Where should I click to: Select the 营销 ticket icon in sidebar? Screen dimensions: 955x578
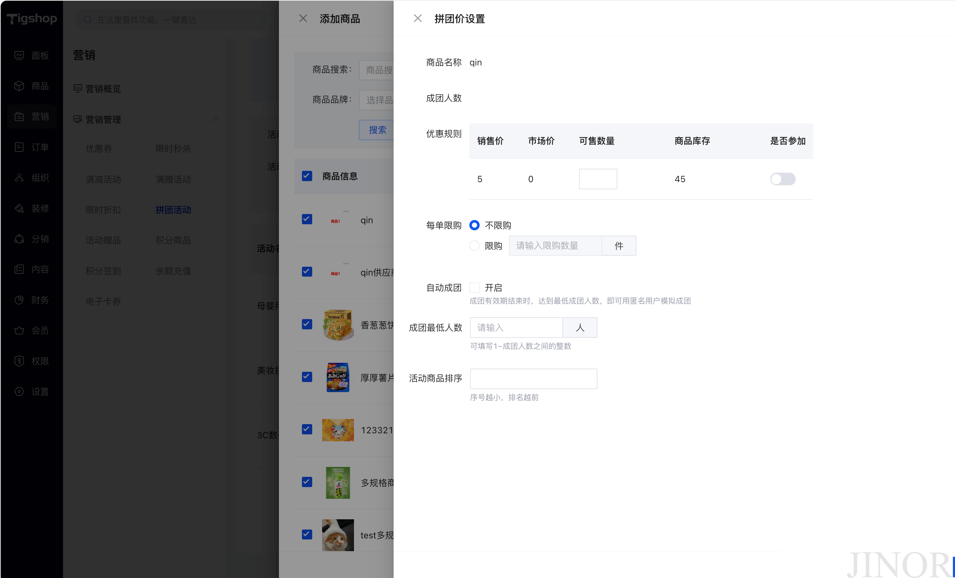[19, 117]
